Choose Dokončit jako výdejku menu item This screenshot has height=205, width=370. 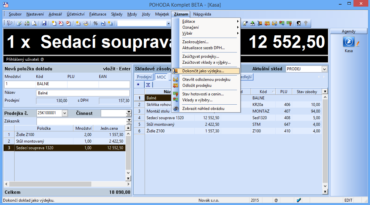tap(206, 71)
